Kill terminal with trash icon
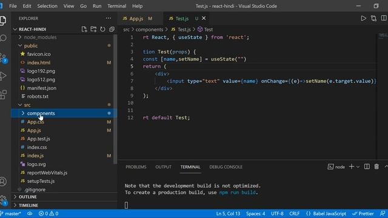Screen dimensions: 388x218 coord(376,167)
